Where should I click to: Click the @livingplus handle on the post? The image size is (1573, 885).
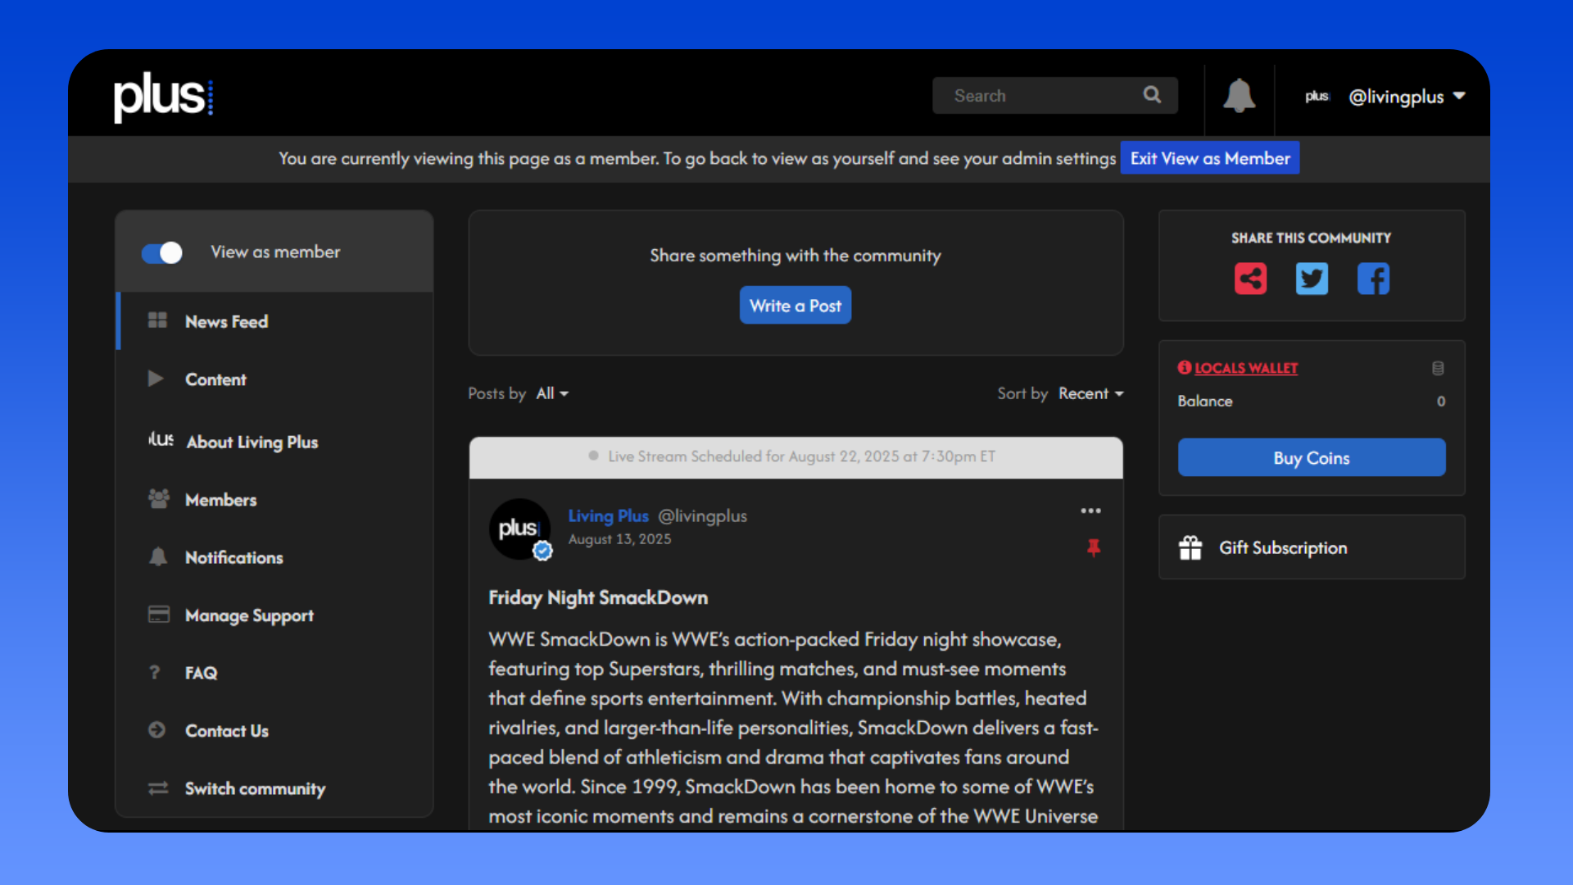point(703,516)
